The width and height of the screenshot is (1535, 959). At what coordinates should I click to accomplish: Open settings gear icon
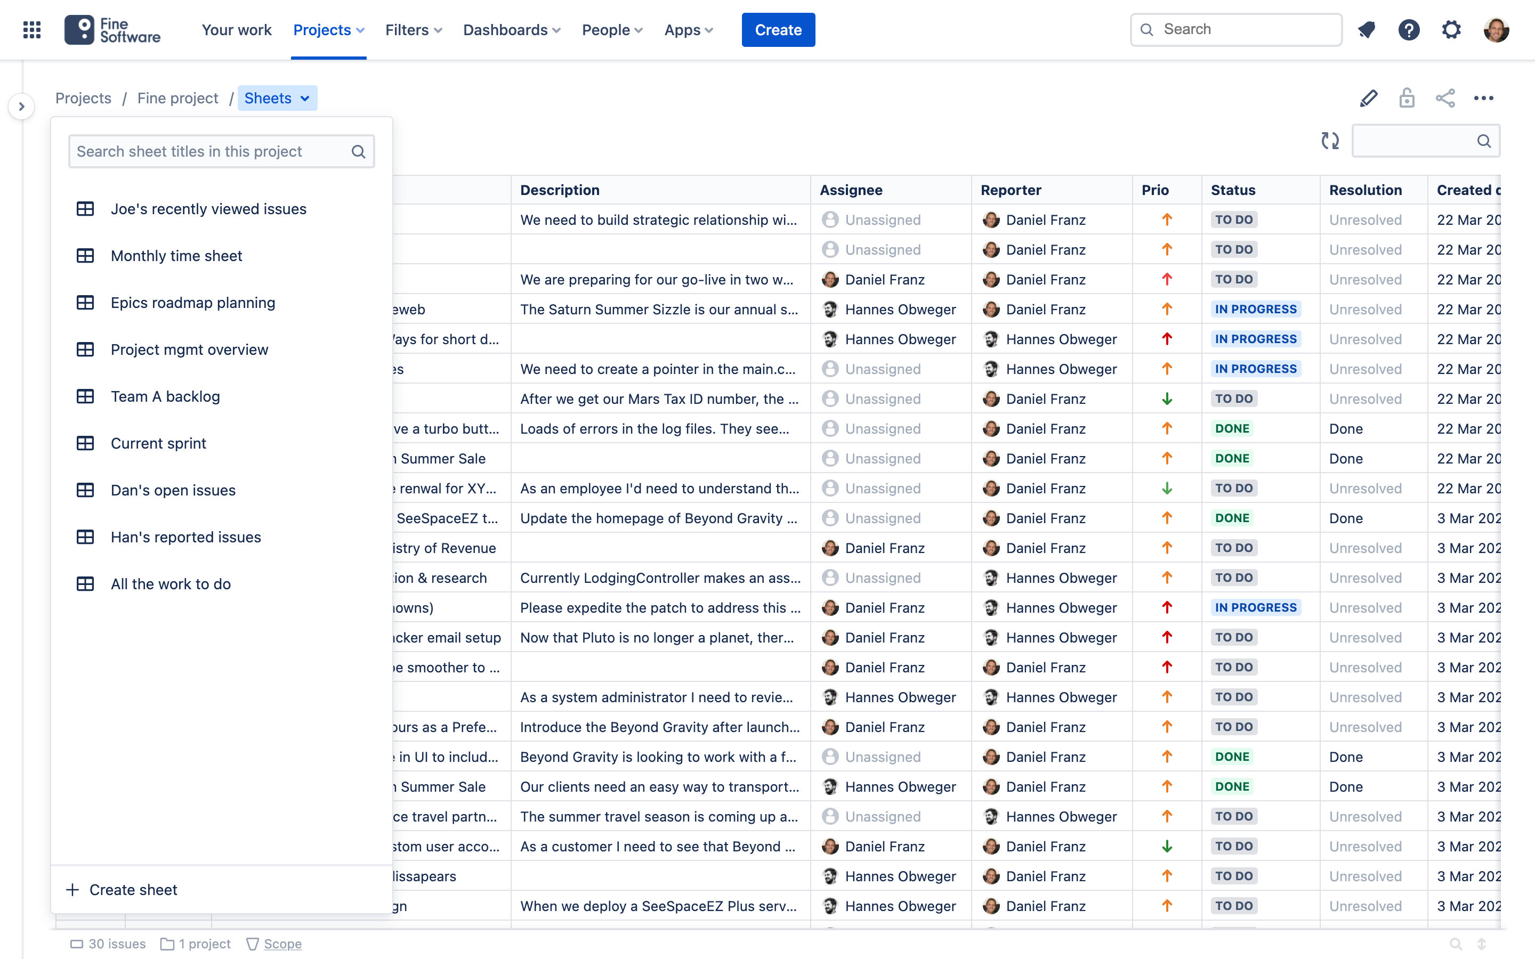[x=1451, y=30]
